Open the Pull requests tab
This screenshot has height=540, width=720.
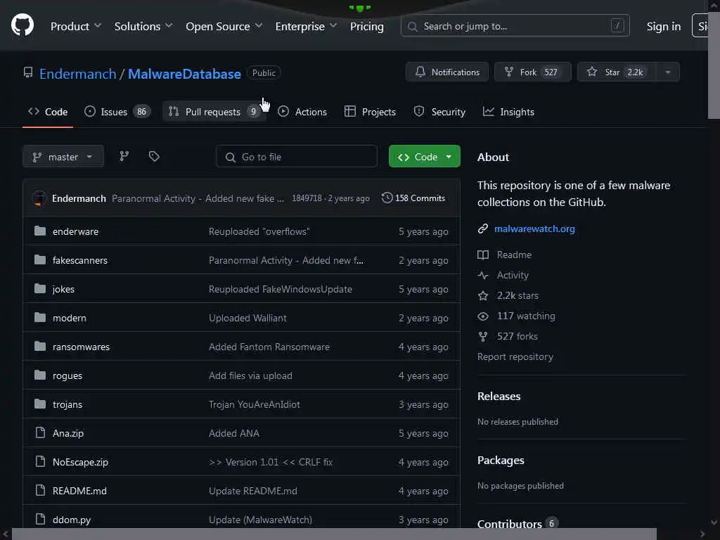coord(214,112)
